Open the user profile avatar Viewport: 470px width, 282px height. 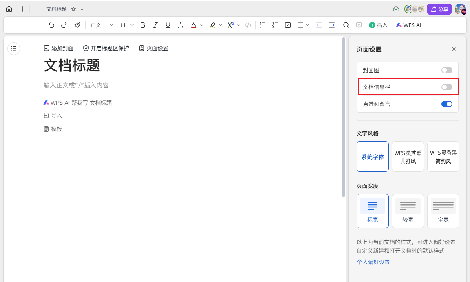pos(460,9)
